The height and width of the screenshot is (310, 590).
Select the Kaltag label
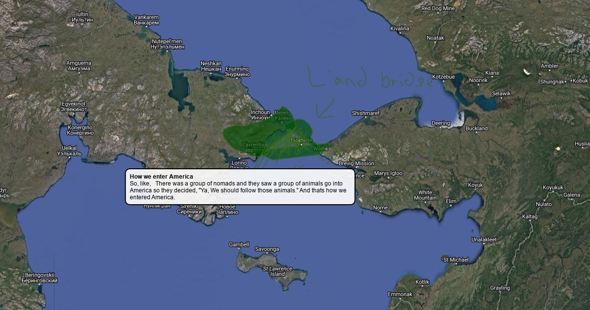(x=530, y=217)
